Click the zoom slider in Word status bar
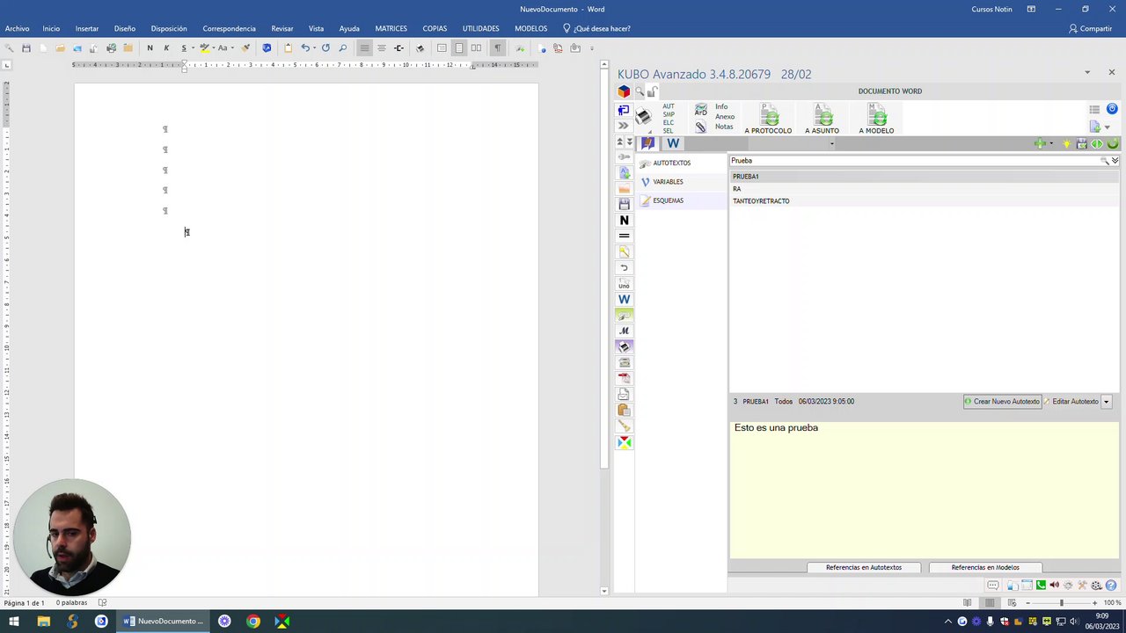This screenshot has width=1126, height=633. pyautogui.click(x=1061, y=603)
